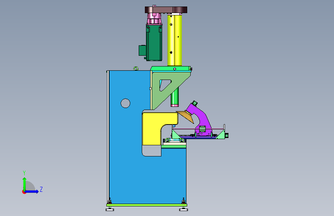Click the triangular cutout in the bracket

pyautogui.click(x=165, y=85)
